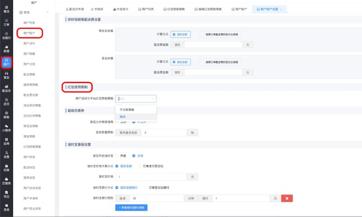
Task: Focus the 延误 minutes input field
Action: tap(157, 199)
